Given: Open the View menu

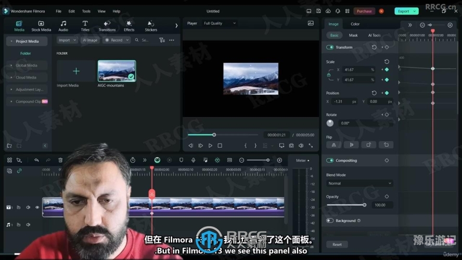Looking at the screenshot, I should [x=101, y=11].
